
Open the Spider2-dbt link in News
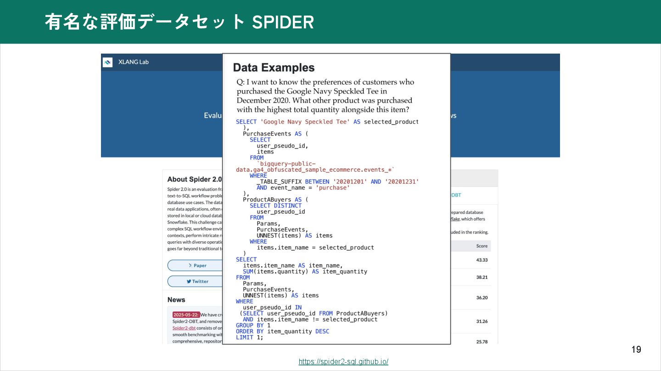click(x=183, y=328)
